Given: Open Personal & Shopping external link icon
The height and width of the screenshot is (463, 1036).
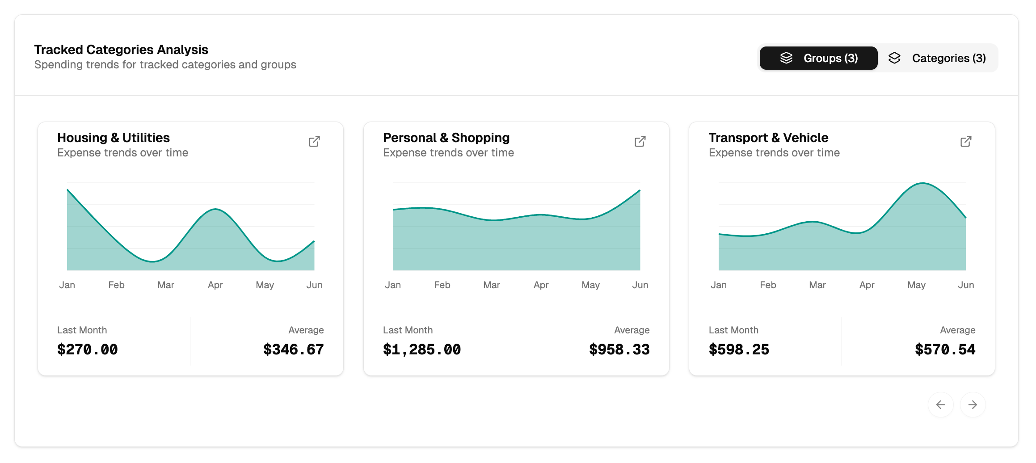Looking at the screenshot, I should pyautogui.click(x=640, y=141).
